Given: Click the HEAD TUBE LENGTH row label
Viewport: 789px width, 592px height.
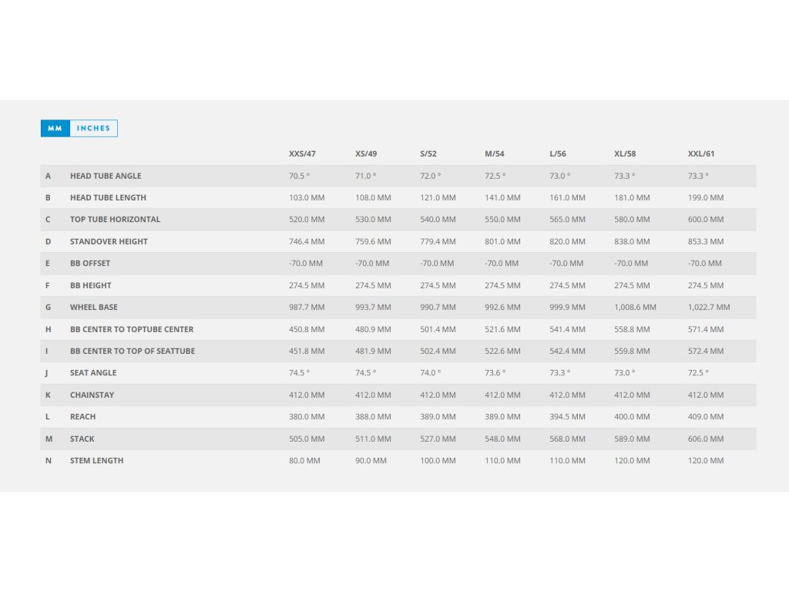Looking at the screenshot, I should tap(108, 197).
